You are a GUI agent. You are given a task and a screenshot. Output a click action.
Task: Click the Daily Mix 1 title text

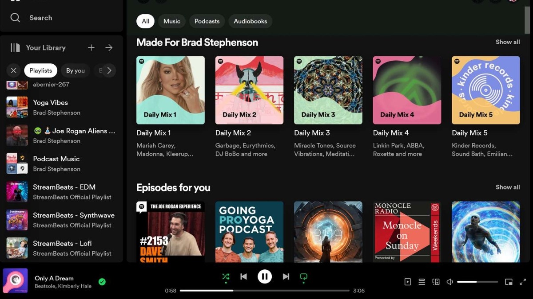coord(154,133)
